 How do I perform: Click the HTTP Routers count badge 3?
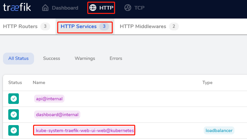pos(45,26)
